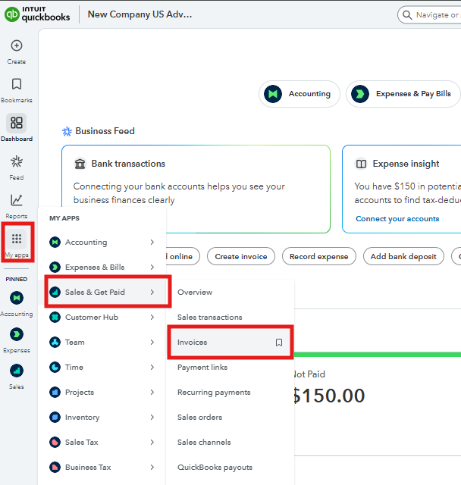The width and height of the screenshot is (461, 485).
Task: Click the Add bank deposit button
Action: pos(403,256)
